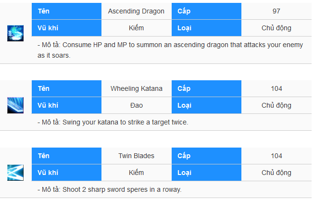The image size is (314, 199).
Task: Click the level value 97
Action: (276, 11)
